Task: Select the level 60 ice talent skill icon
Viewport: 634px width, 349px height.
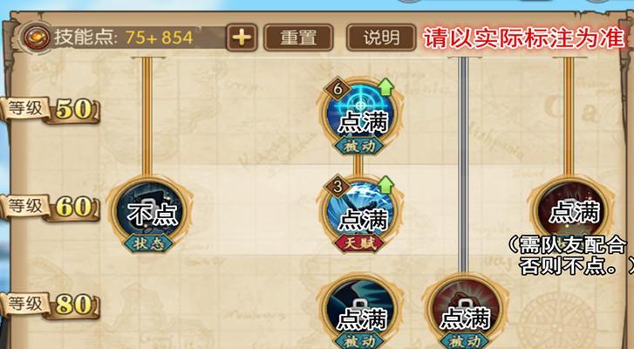Action: click(x=361, y=212)
